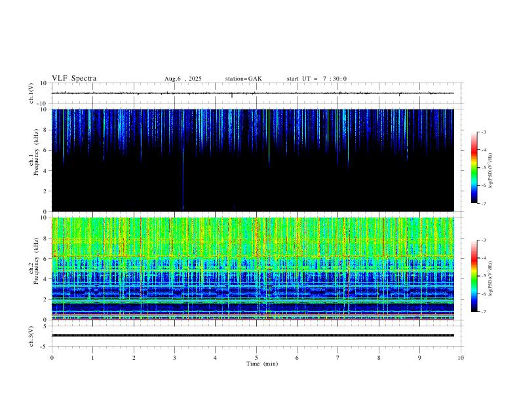
Task: Click the 'VLF Spectra' title text
Action: coord(74,79)
